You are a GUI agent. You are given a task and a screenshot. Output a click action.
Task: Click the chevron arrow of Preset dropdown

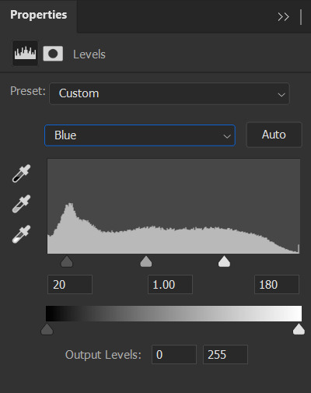click(281, 95)
